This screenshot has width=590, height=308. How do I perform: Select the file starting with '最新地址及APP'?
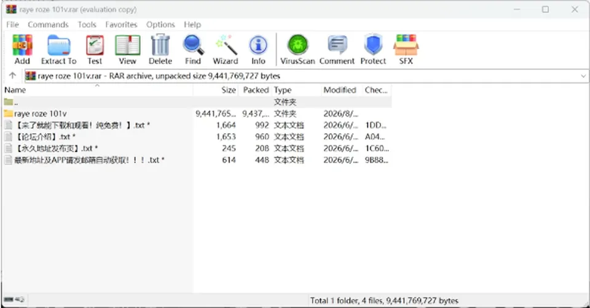pos(197,160)
